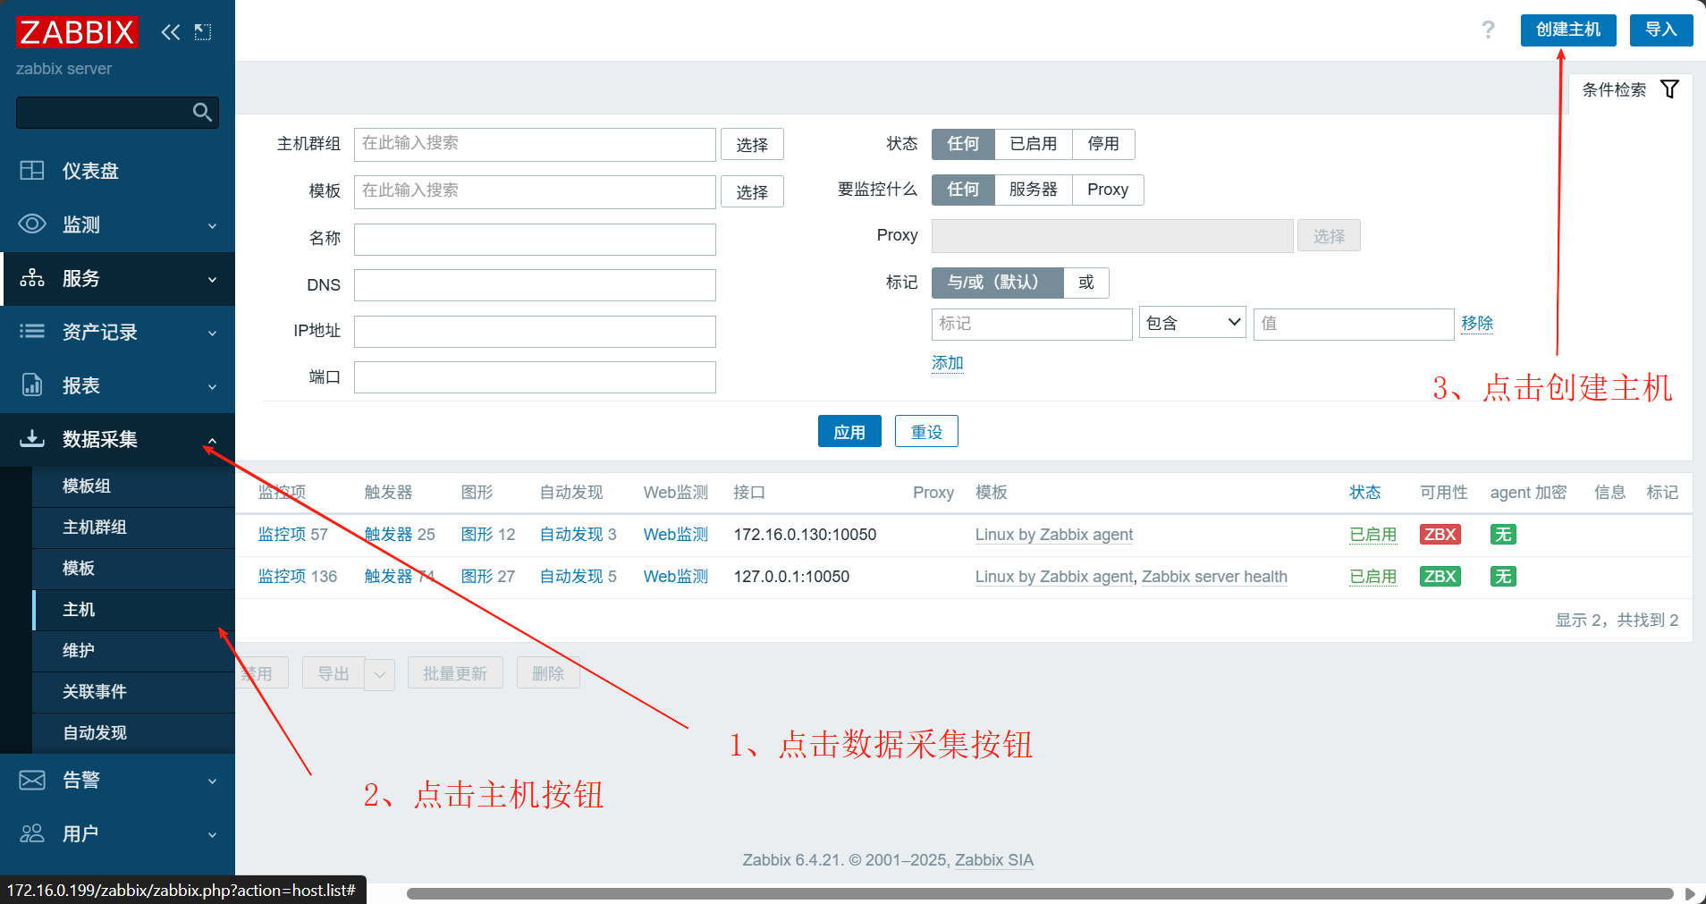Select 已启用 status filter
This screenshot has height=904, width=1706.
(1033, 144)
